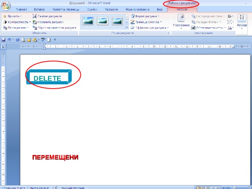Expand the full picture styles gallery
The image size is (252, 189).
(127, 27)
